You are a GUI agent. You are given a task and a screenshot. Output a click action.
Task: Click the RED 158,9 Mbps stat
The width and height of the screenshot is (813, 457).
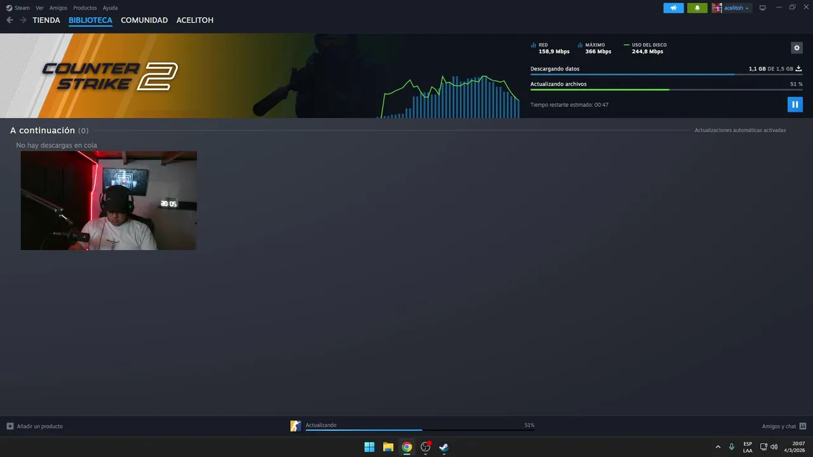pyautogui.click(x=550, y=48)
